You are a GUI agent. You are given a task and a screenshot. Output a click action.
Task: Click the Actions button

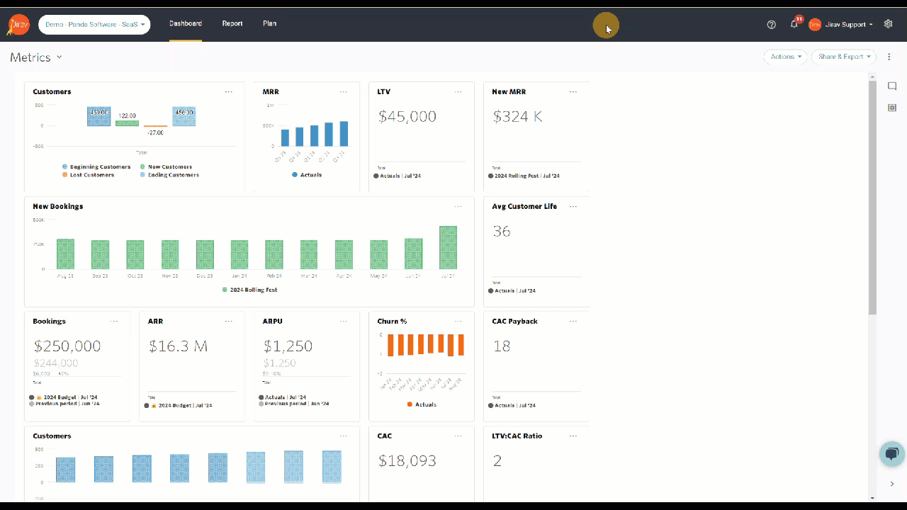pyautogui.click(x=785, y=57)
